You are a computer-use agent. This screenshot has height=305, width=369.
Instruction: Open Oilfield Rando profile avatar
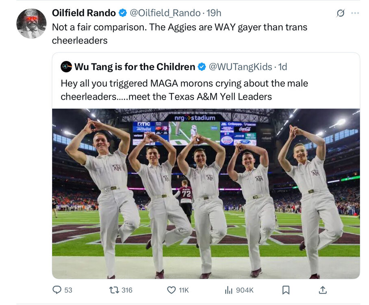(x=31, y=24)
